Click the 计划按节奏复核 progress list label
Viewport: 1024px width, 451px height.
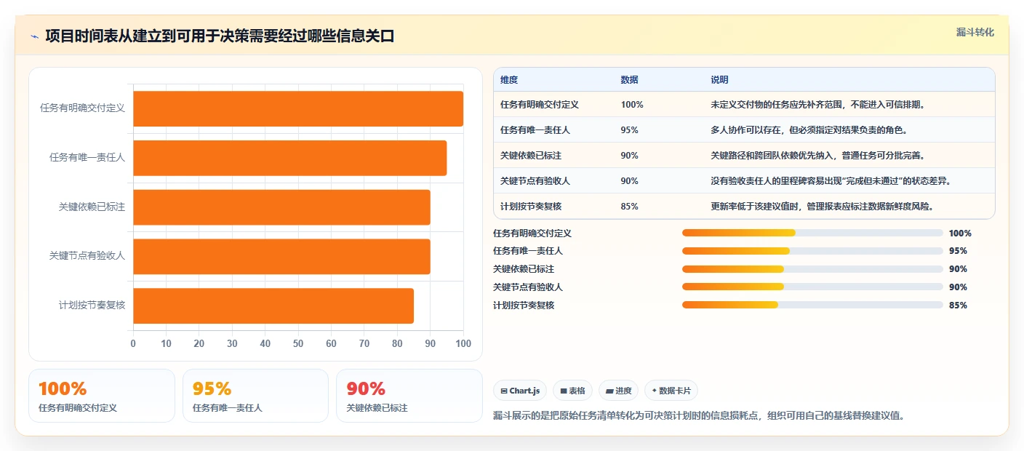(x=524, y=306)
